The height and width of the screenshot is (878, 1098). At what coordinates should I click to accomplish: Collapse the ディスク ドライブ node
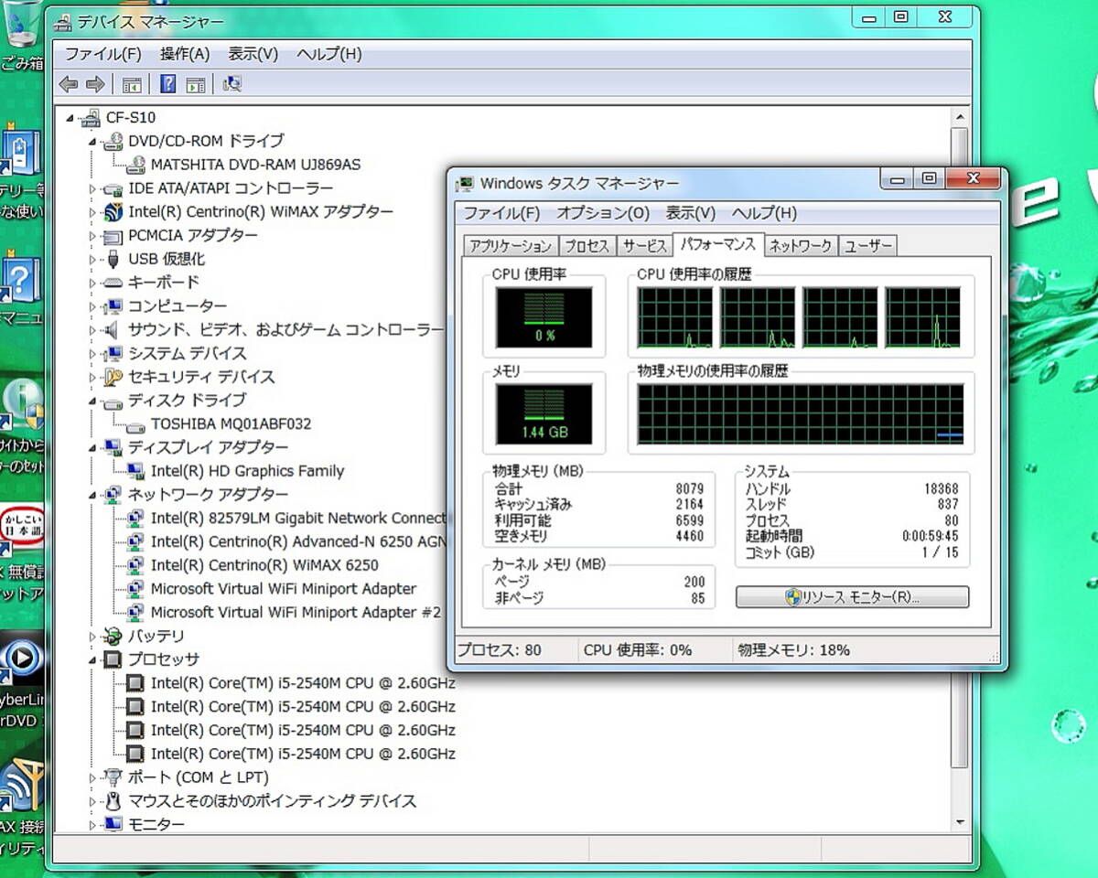pyautogui.click(x=92, y=401)
